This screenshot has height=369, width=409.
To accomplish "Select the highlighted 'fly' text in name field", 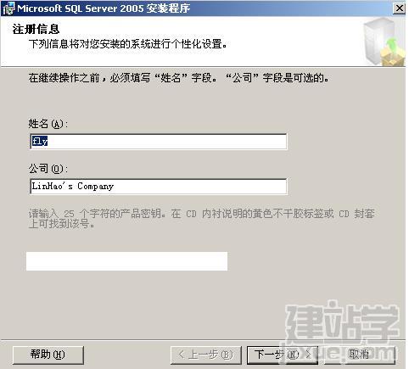I will click(x=40, y=141).
